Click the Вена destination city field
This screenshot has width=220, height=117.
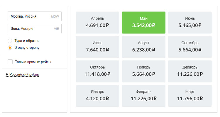(x=29, y=29)
